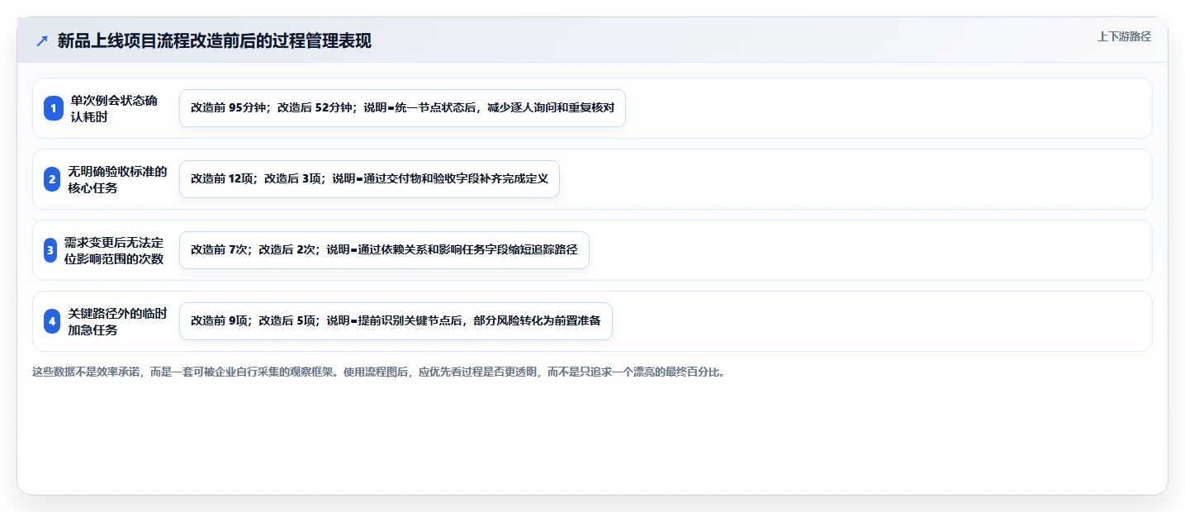Click the footnote starting 这些数据不是效率承诺

point(380,372)
